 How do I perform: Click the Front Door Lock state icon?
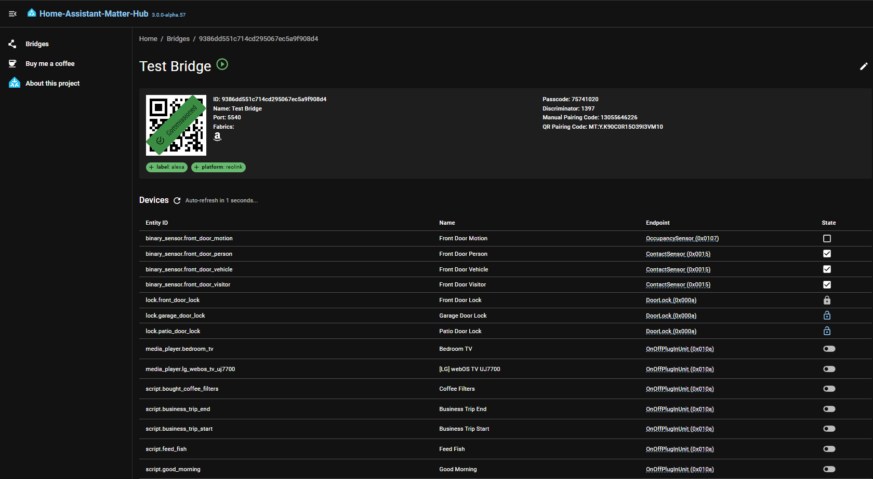(827, 300)
